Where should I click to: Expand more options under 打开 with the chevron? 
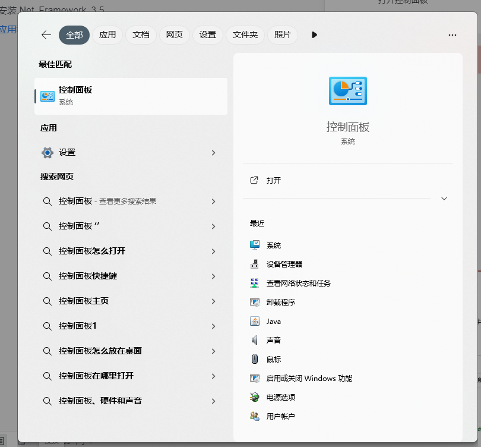[444, 199]
